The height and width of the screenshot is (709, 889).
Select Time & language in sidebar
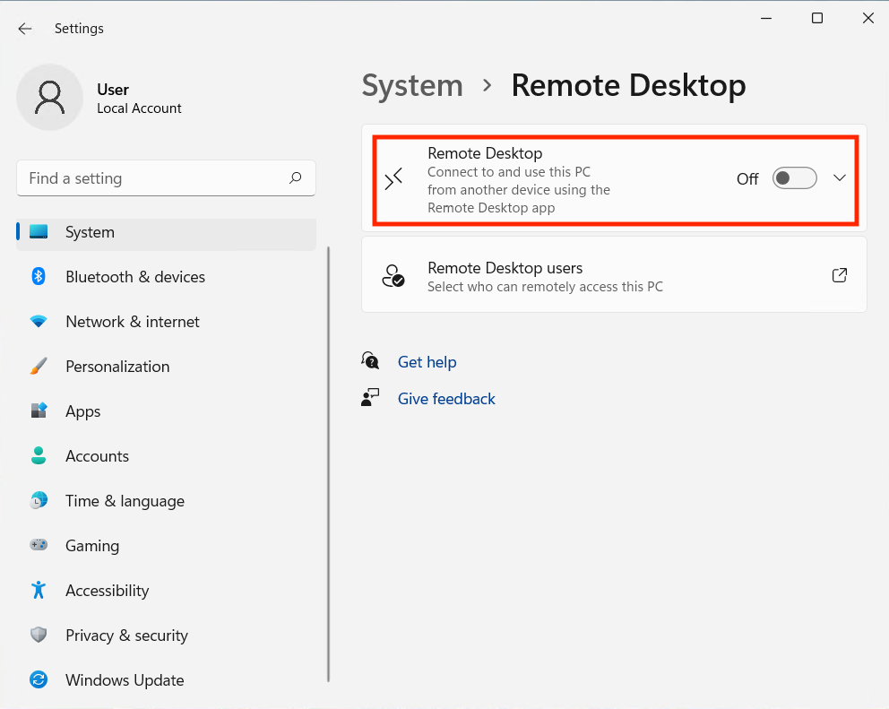(x=125, y=501)
